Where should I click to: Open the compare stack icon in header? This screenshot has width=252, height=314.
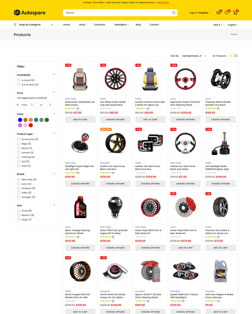pyautogui.click(x=219, y=13)
